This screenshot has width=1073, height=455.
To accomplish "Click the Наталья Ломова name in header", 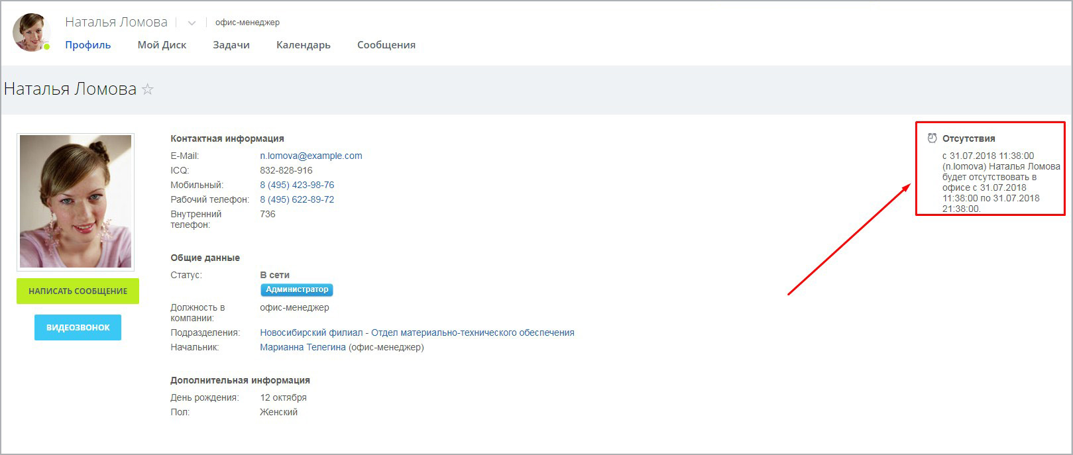I will (x=116, y=22).
